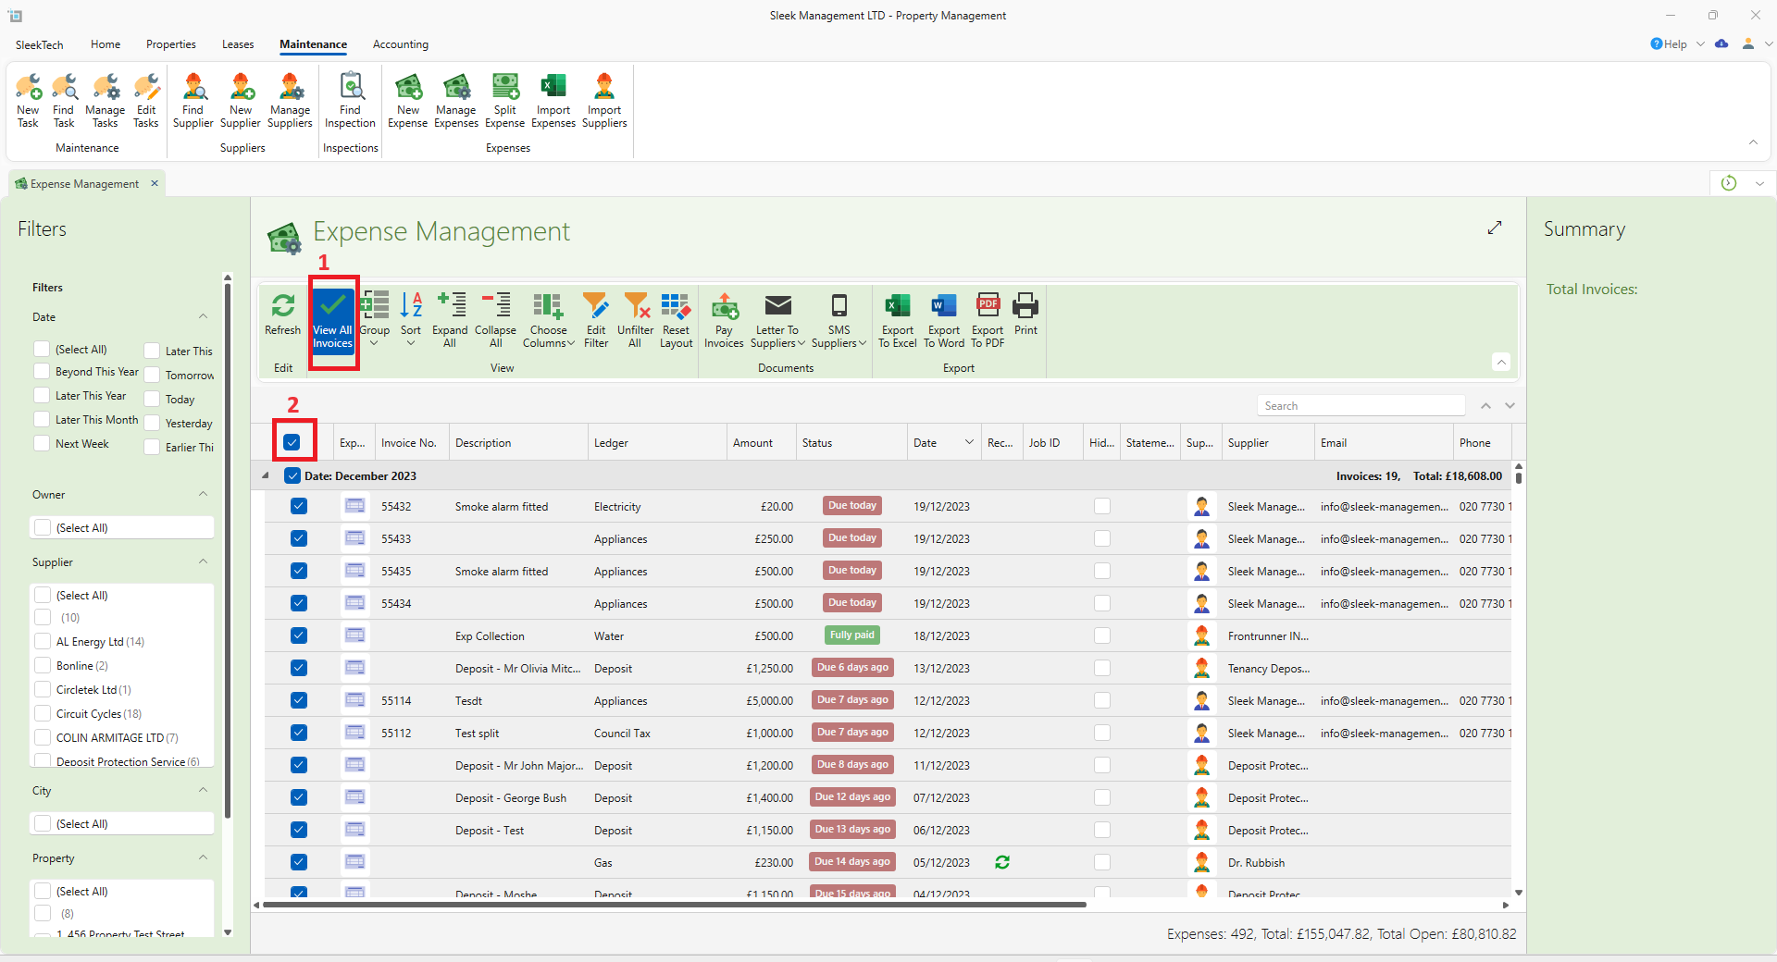Image resolution: width=1777 pixels, height=962 pixels.
Task: Uncheck the header select-all checkbox
Action: coord(292,442)
